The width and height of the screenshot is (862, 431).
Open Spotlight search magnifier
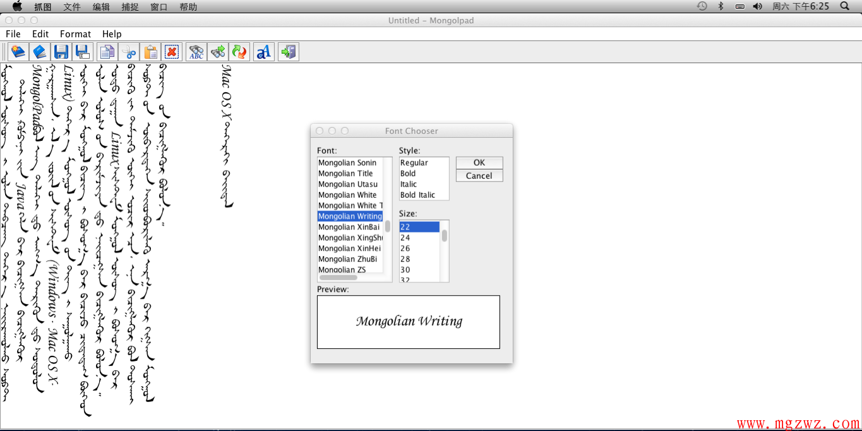point(845,6)
